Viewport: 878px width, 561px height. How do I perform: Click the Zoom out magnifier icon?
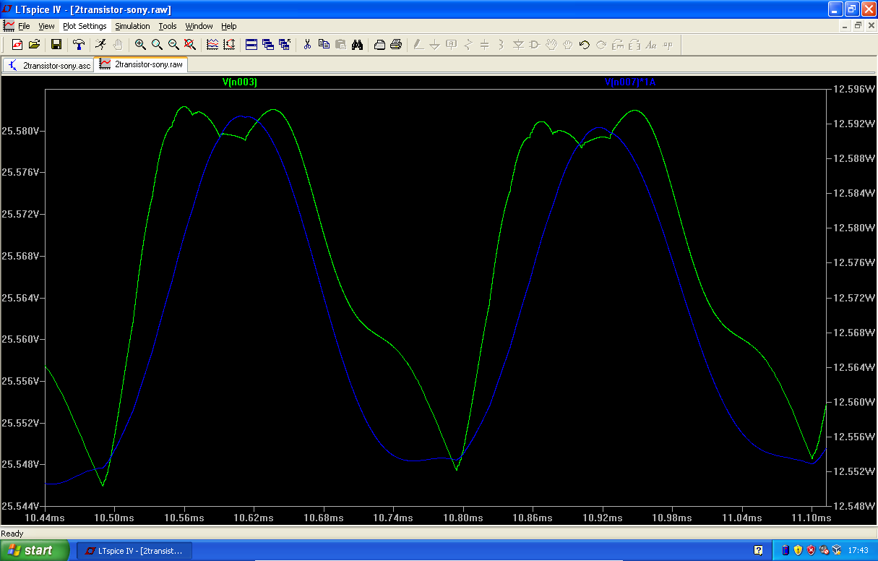click(173, 45)
